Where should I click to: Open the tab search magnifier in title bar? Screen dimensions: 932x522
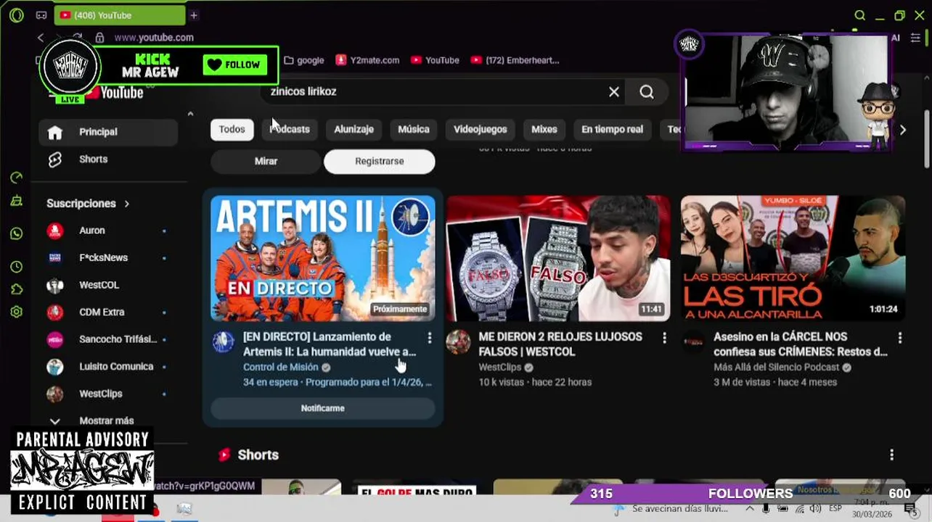point(859,15)
